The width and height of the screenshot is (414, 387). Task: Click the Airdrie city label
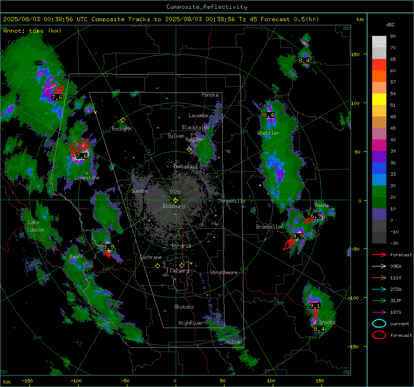click(x=181, y=246)
